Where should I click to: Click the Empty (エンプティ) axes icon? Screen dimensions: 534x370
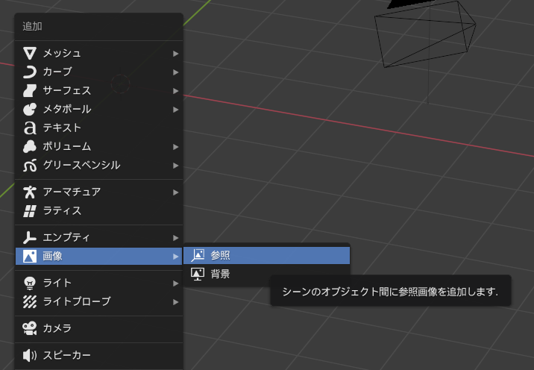[x=30, y=237]
